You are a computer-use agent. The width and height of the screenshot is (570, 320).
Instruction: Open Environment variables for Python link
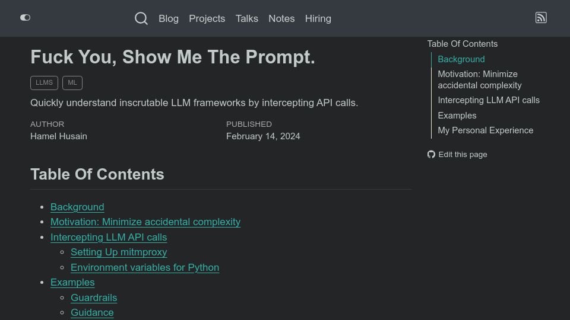(145, 267)
